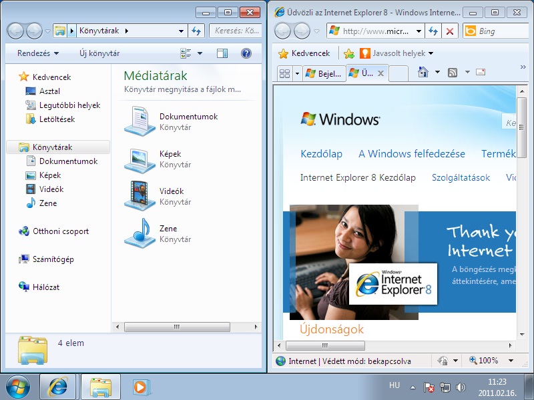The height and width of the screenshot is (400, 534).
Task: Open the 100% zoom level dropdown
Action: [x=511, y=361]
